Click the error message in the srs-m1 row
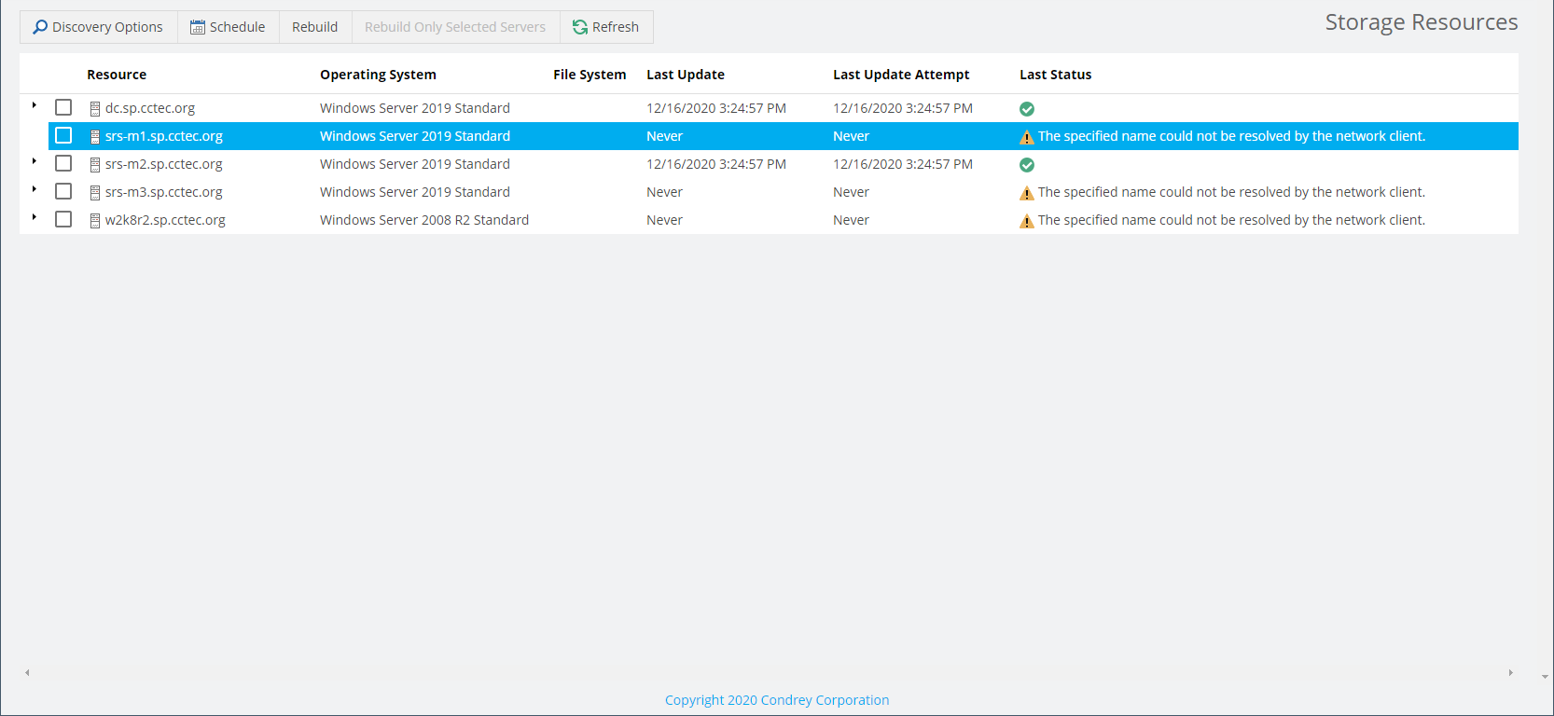The height and width of the screenshot is (716, 1554). point(1231,136)
